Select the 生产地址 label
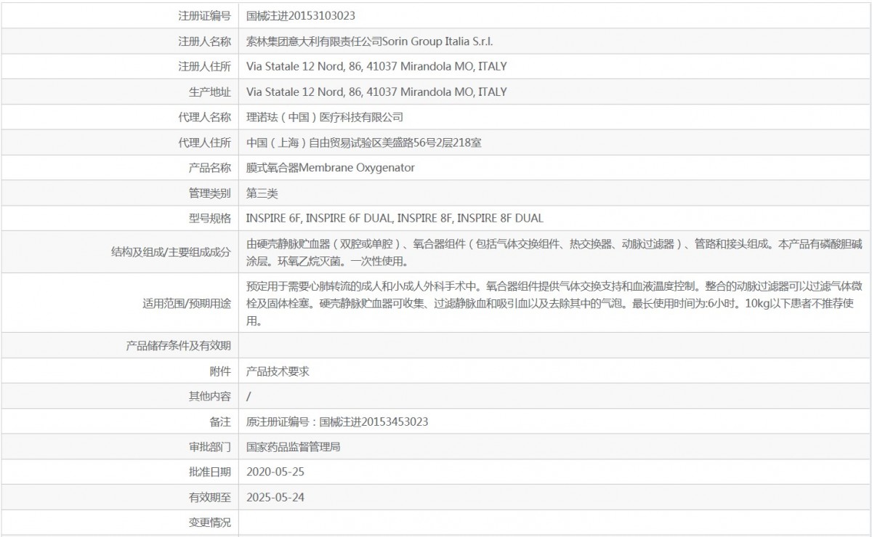 tap(210, 92)
